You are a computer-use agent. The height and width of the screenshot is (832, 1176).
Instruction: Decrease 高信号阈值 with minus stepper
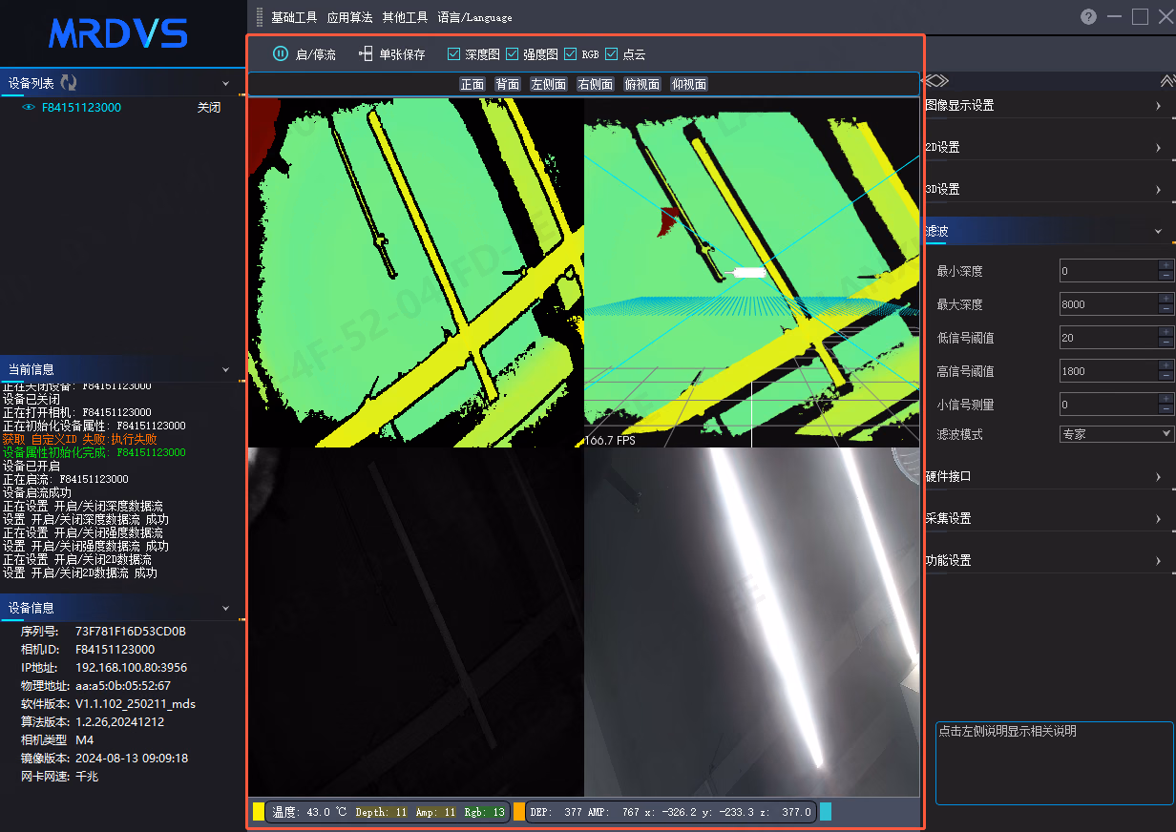coord(1165,376)
